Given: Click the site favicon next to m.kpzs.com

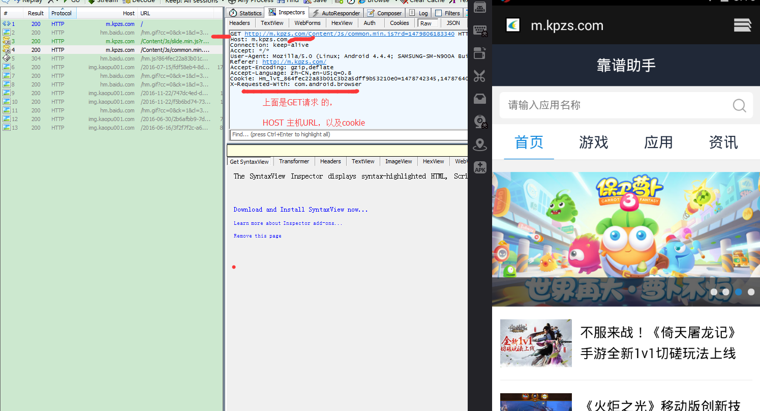Looking at the screenshot, I should [x=513, y=25].
